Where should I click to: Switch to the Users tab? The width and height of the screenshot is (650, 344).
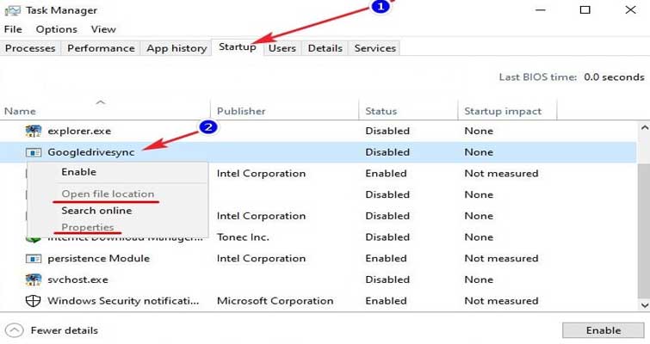click(282, 48)
